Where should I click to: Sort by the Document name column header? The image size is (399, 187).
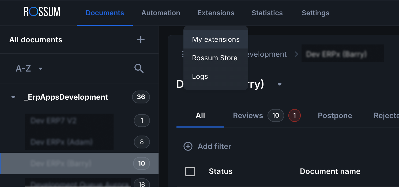(330, 171)
